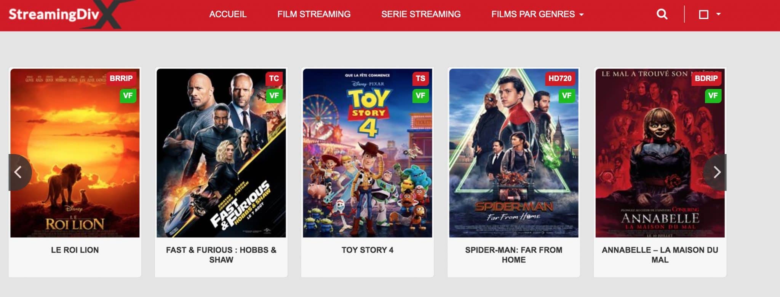Click green VF badge on Toy Story 4
The width and height of the screenshot is (780, 297).
click(420, 95)
